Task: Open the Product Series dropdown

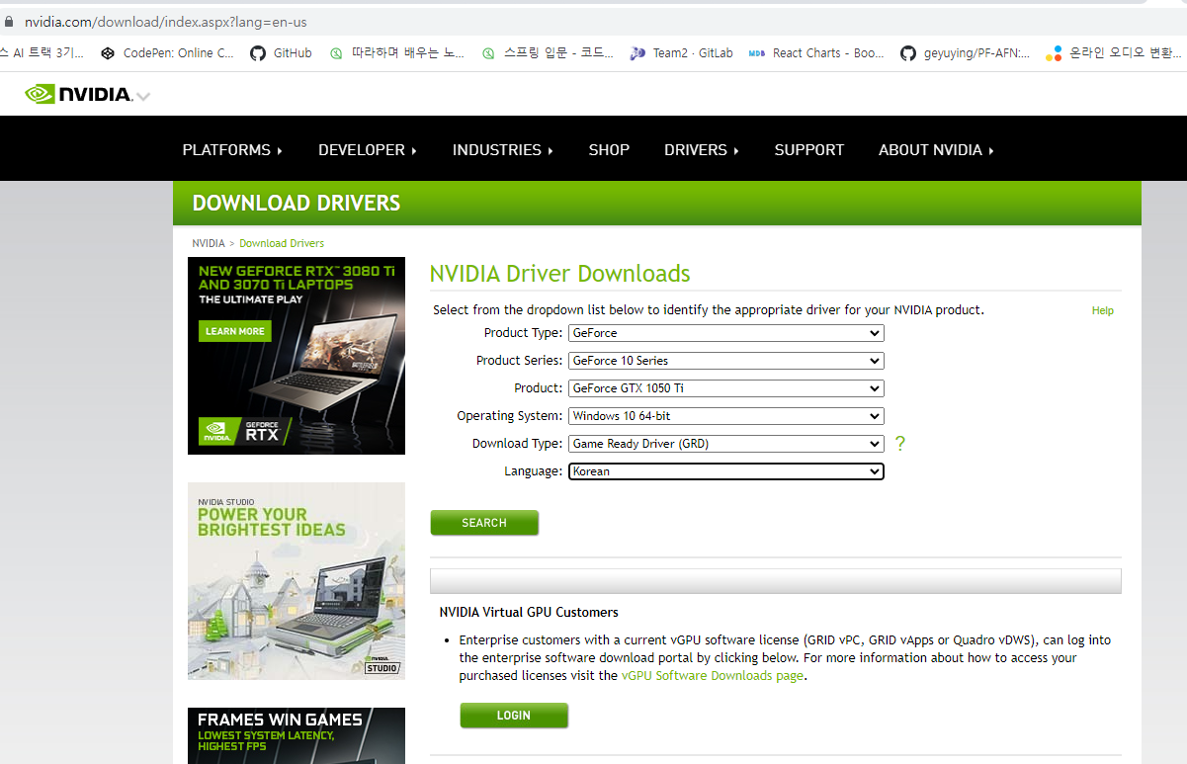Action: pos(726,361)
